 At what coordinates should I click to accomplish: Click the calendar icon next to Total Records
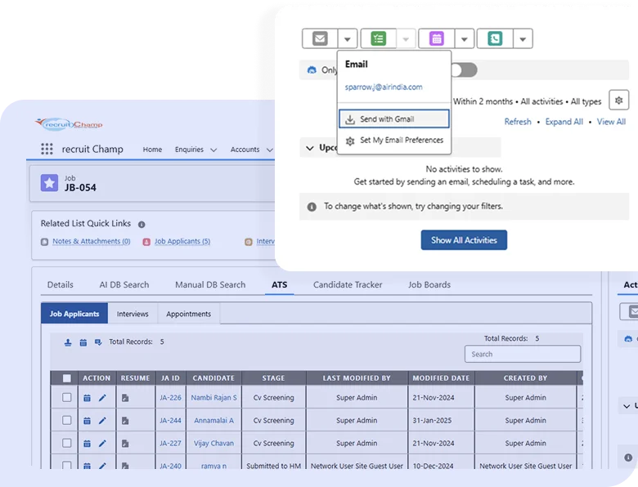pos(83,342)
